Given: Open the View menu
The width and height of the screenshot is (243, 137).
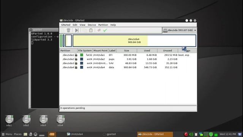Looking at the screenshot, I should coord(82,25).
